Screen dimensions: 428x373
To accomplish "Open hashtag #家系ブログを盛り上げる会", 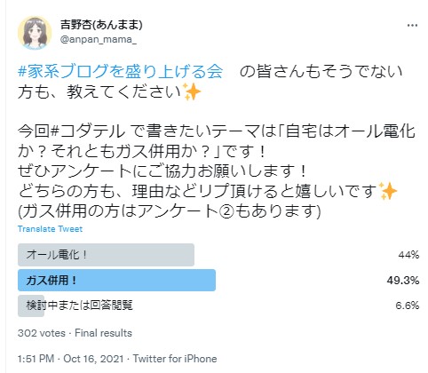I will click(121, 72).
